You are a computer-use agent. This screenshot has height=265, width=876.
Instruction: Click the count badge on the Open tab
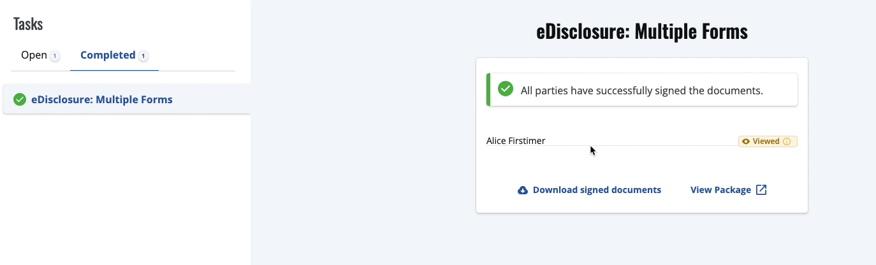55,56
